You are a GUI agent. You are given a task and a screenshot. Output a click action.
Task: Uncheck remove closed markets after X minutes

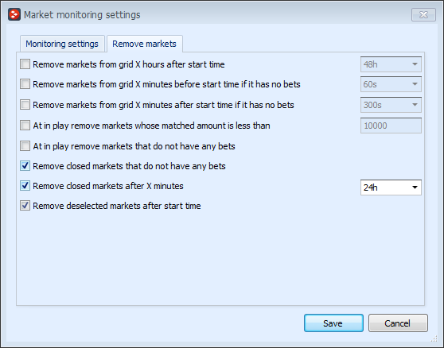25,186
